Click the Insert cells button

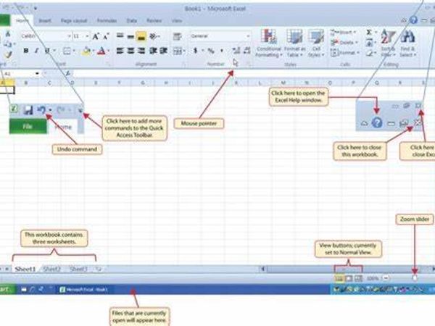(344, 33)
